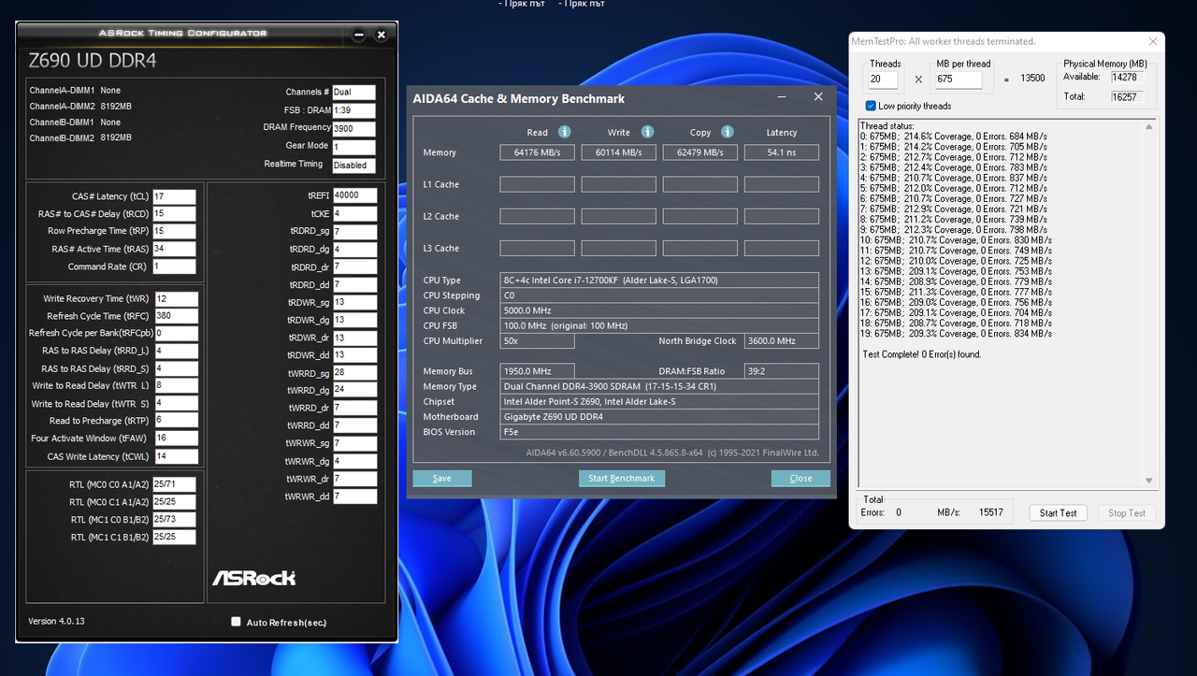Click Motherboard field Gigabyte Z690 UD DDR4

pos(659,417)
